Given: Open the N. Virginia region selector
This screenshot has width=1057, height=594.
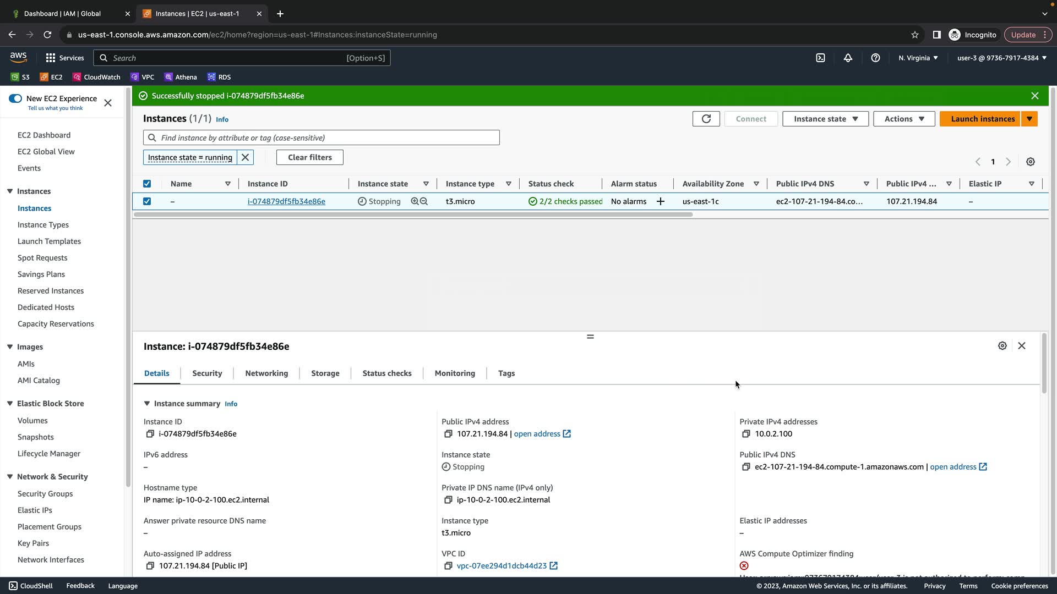Looking at the screenshot, I should coord(918,58).
